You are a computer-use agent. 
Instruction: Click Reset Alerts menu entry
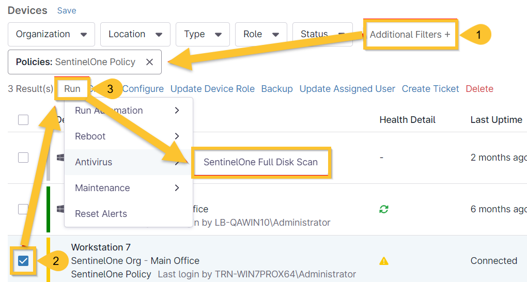(101, 214)
